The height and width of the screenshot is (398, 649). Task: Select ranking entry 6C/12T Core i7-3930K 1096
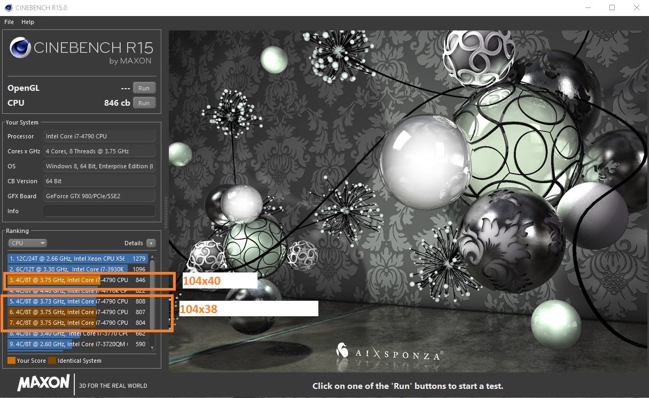coord(78,269)
